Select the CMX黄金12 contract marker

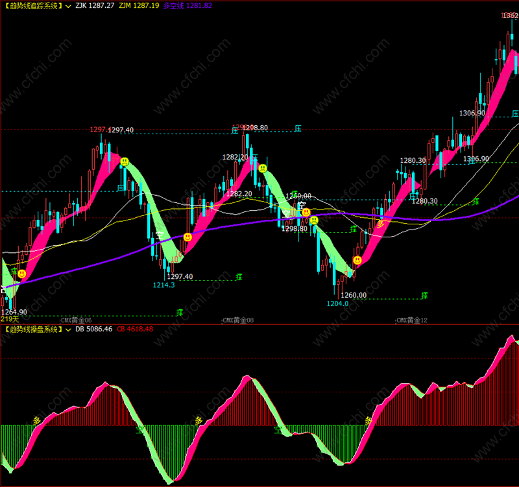click(x=412, y=320)
